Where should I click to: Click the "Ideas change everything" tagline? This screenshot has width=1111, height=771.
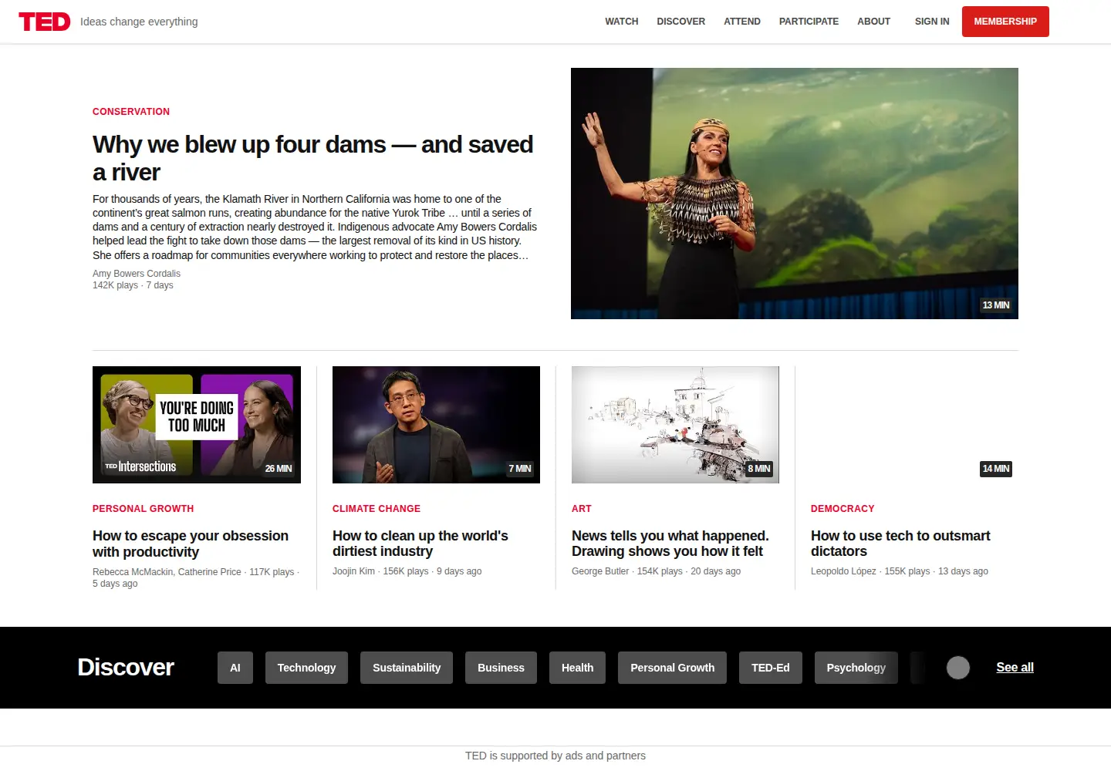pyautogui.click(x=139, y=22)
